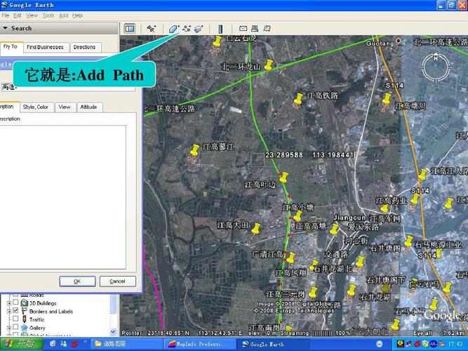
Task: Click the Add Polygon tool
Action: coord(174,29)
